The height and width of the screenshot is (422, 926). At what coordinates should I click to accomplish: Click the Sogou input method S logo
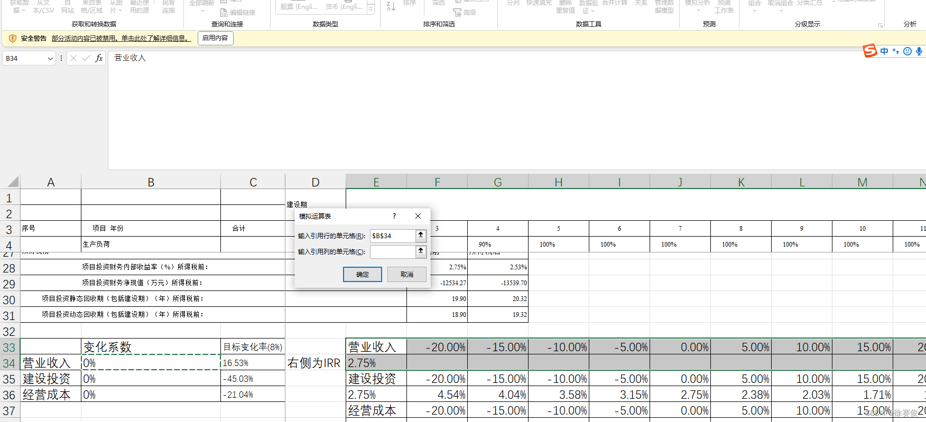coord(870,51)
